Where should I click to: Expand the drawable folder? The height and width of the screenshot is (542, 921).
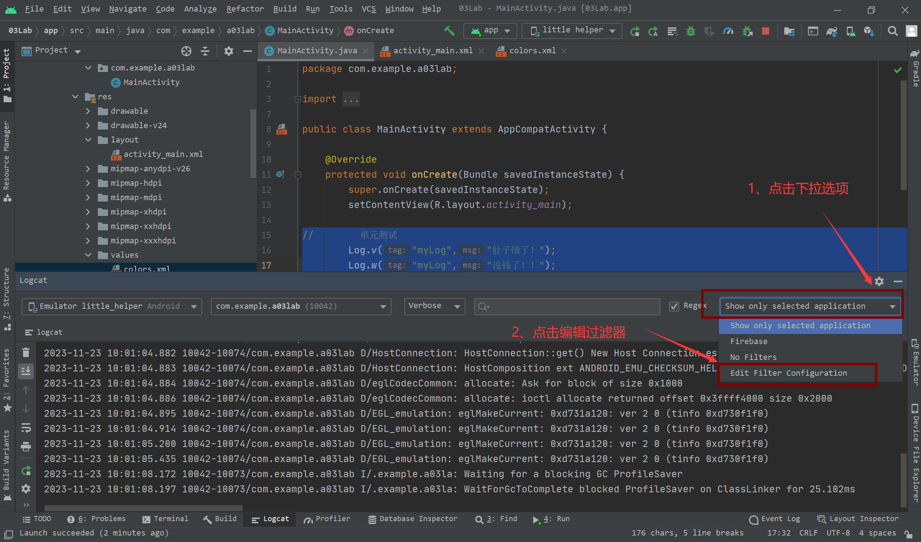(88, 111)
